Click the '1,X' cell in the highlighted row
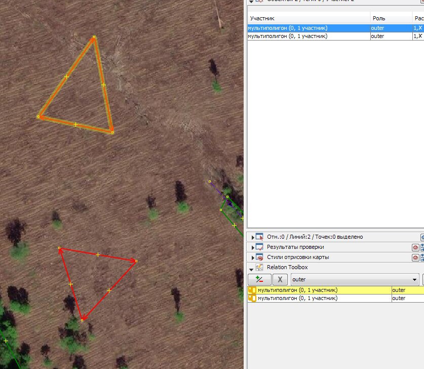The image size is (424, 369). point(418,28)
